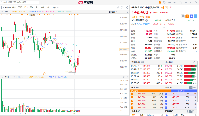Click the 15:27:18 trade tick row
This screenshot has width=199, height=116.
147,66
